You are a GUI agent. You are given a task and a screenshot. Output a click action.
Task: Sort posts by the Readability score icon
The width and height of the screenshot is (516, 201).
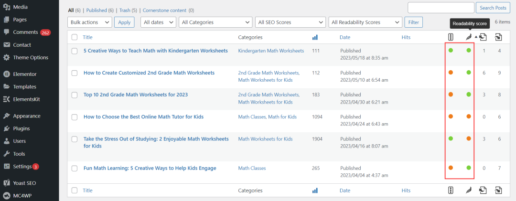[x=469, y=37]
